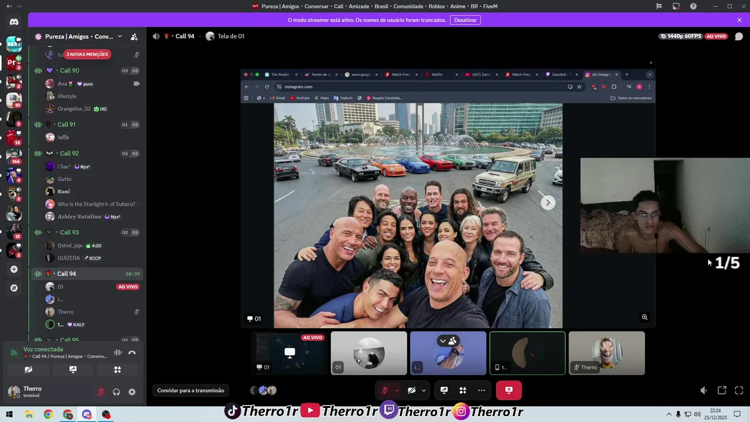Image resolution: width=750 pixels, height=422 pixels.
Task: Turn on camera in the voice panel
Action: [28, 370]
